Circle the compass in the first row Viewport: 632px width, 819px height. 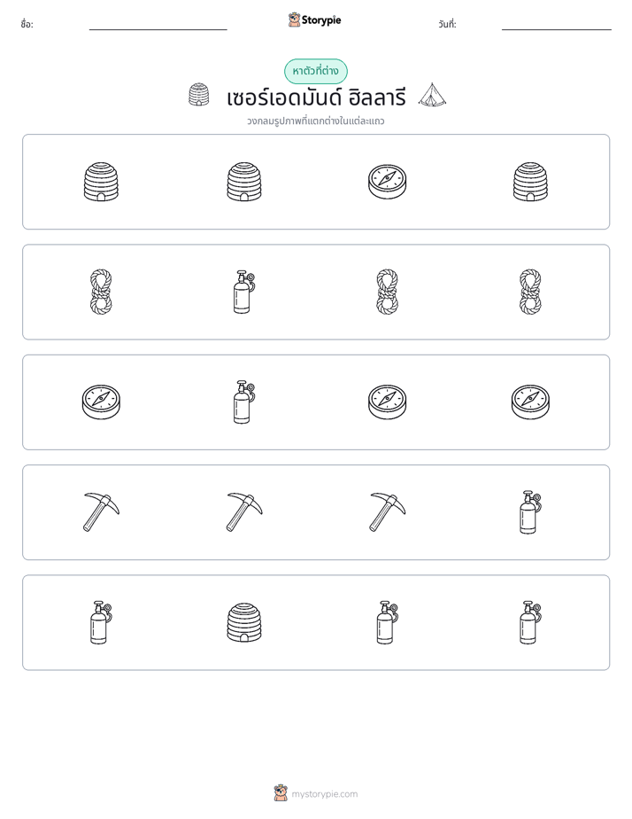pyautogui.click(x=387, y=182)
